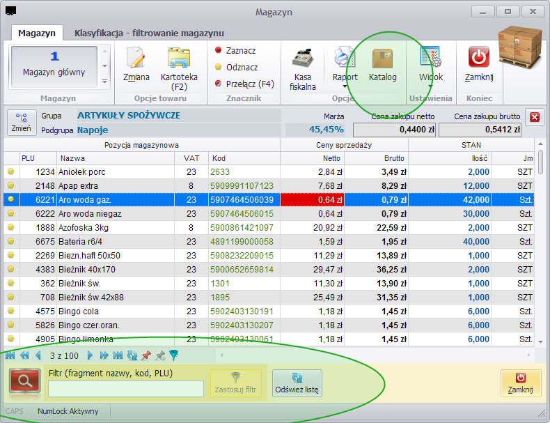Open the Katalog box icon
The height and width of the screenshot is (423, 550).
(383, 59)
